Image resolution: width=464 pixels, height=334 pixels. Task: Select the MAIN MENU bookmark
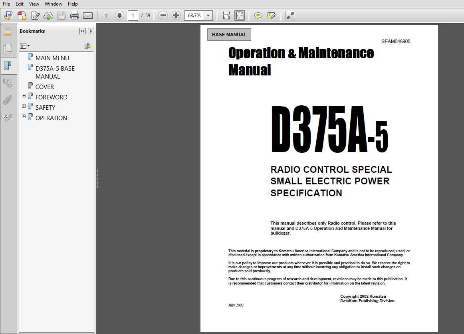pyautogui.click(x=52, y=58)
